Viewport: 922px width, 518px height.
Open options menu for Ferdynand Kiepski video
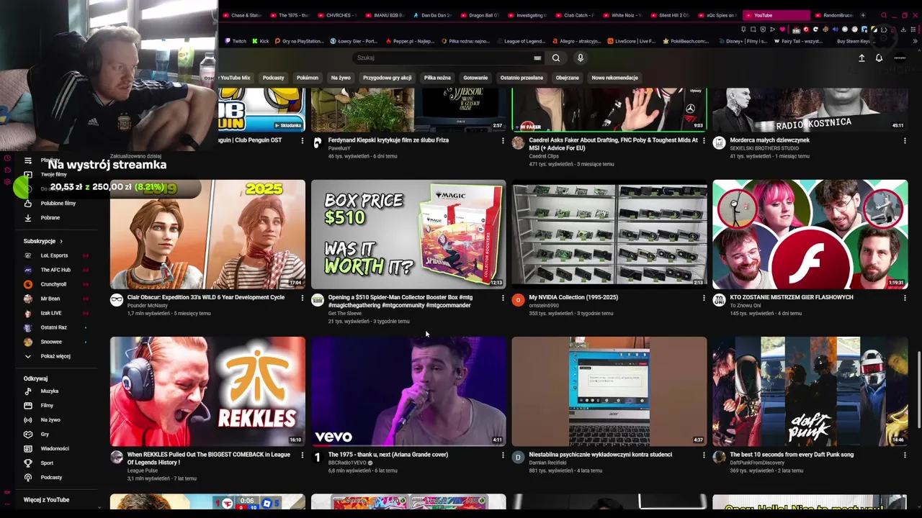tap(503, 141)
